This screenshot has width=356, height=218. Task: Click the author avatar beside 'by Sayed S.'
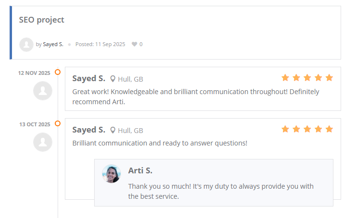[x=26, y=44]
